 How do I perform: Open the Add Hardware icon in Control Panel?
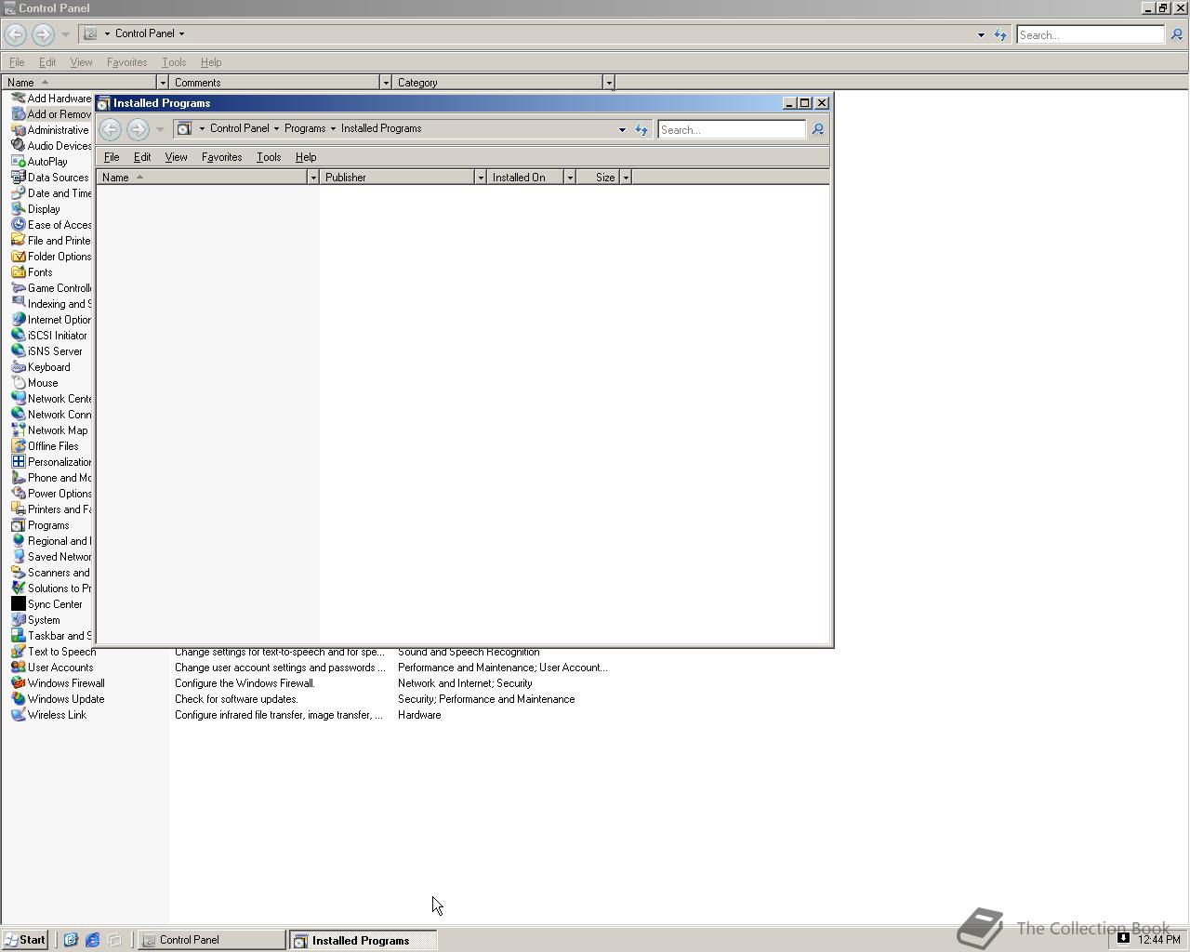18,99
